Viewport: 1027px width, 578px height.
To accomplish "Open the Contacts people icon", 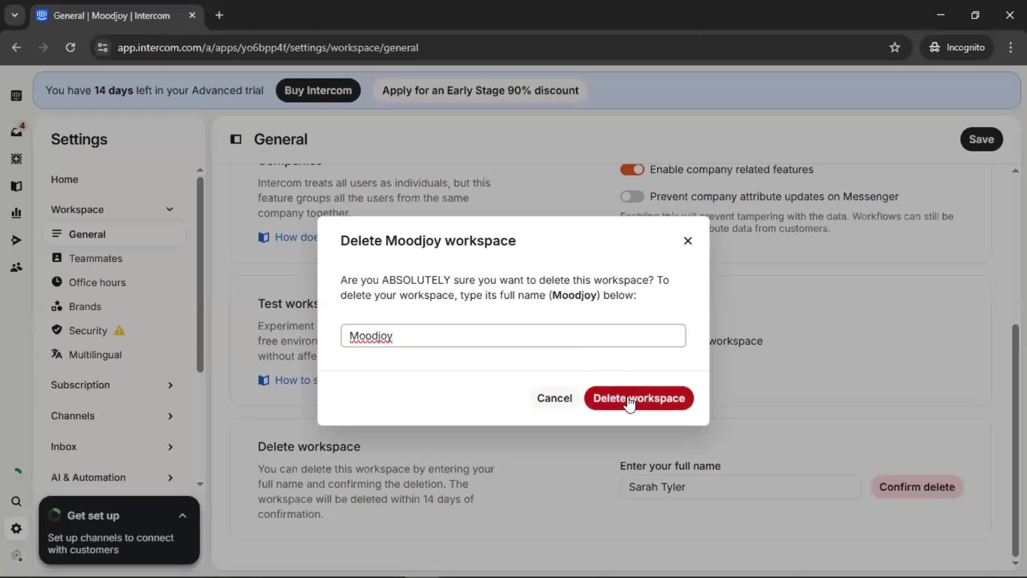I will tap(16, 267).
